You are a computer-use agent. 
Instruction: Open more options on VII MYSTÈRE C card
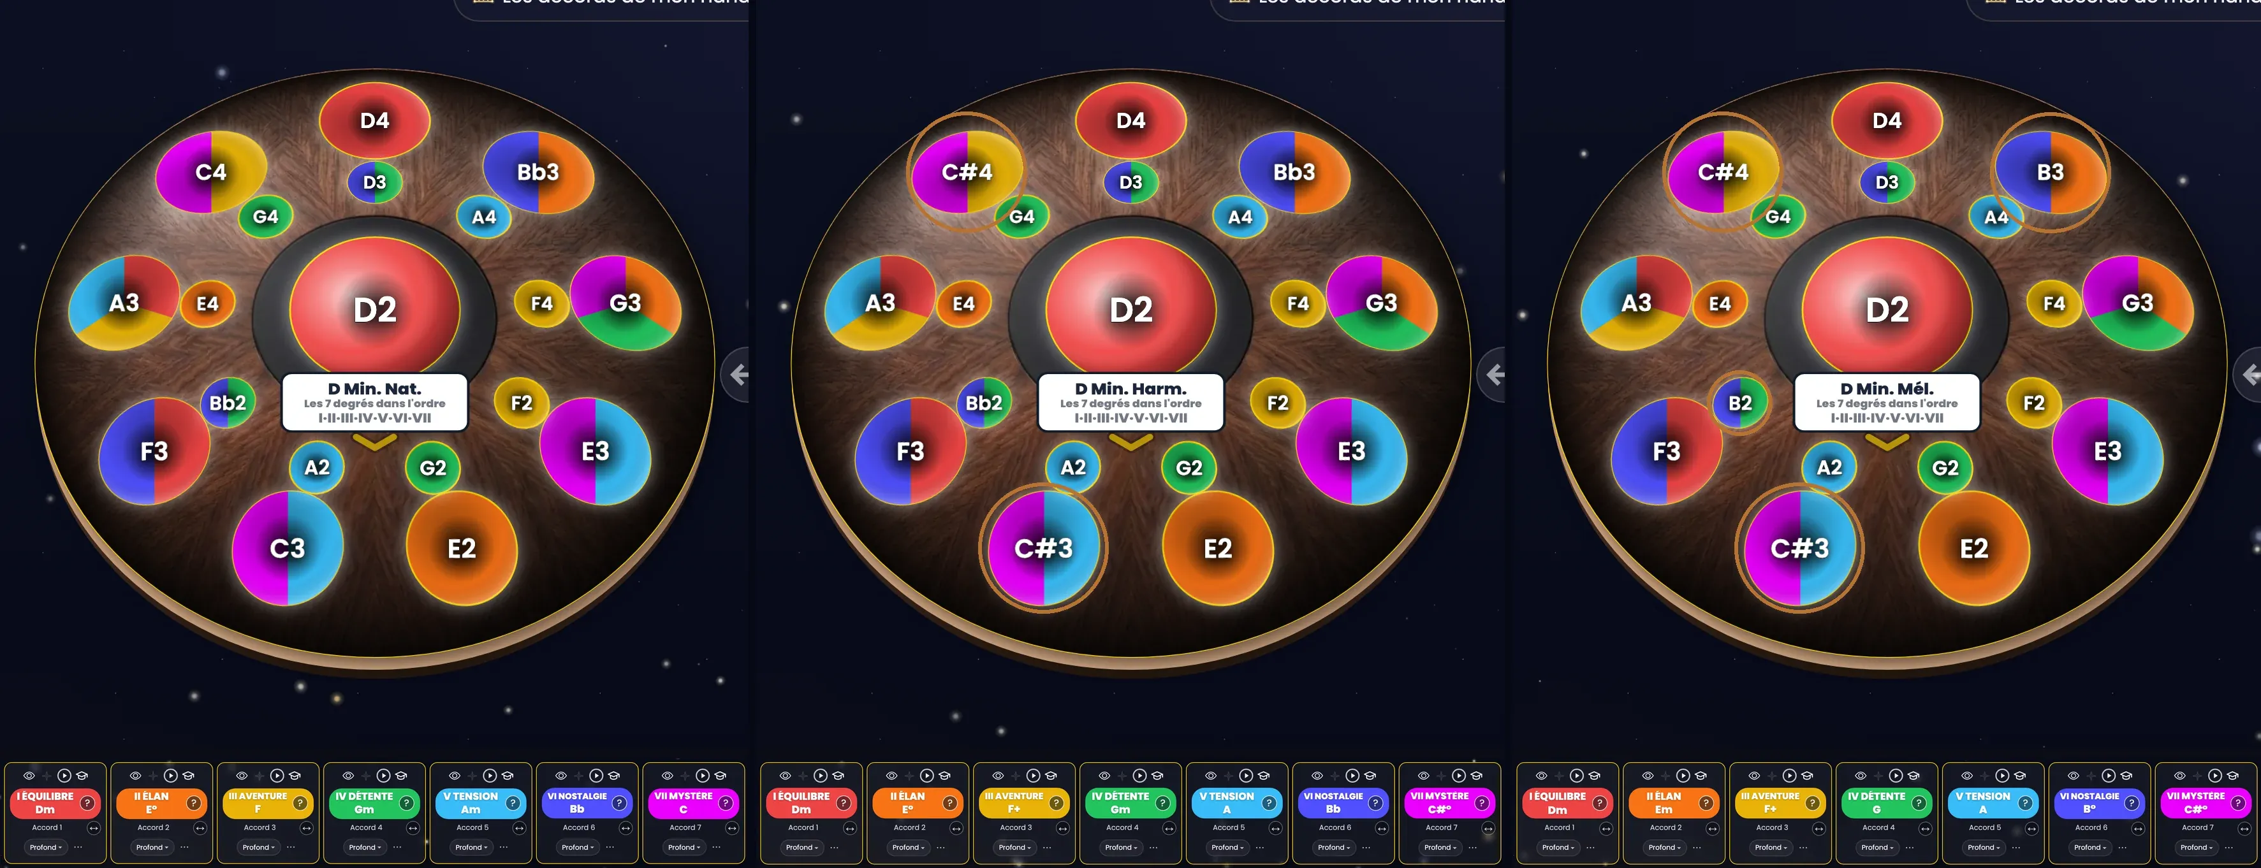tap(716, 847)
